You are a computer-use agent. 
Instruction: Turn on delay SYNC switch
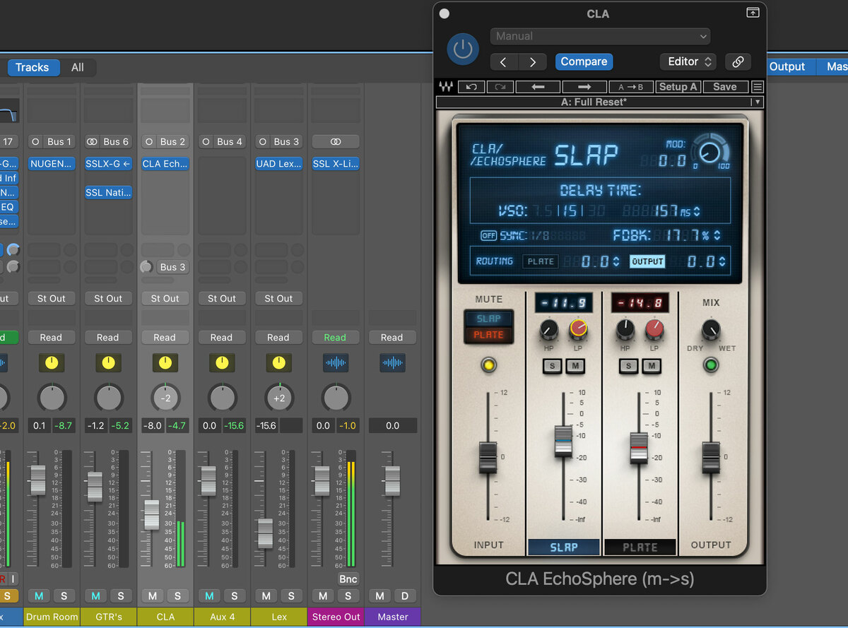[488, 235]
